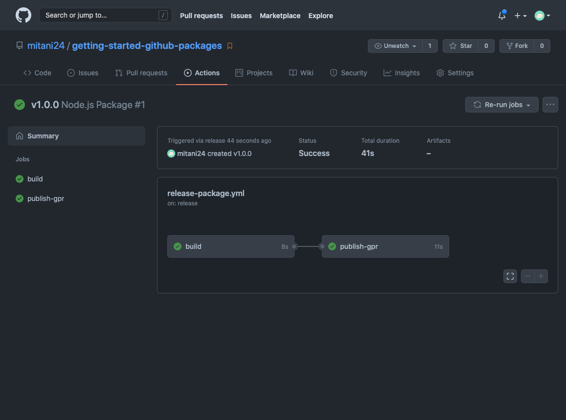Click the orange bookmark icon by repo name
Image resolution: width=566 pixels, height=420 pixels.
229,46
